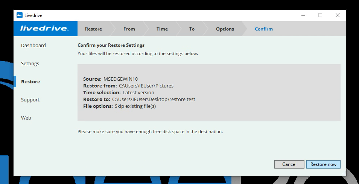Click the Confirm step in wizard header
Screen dimensions: 359x184
click(x=263, y=29)
